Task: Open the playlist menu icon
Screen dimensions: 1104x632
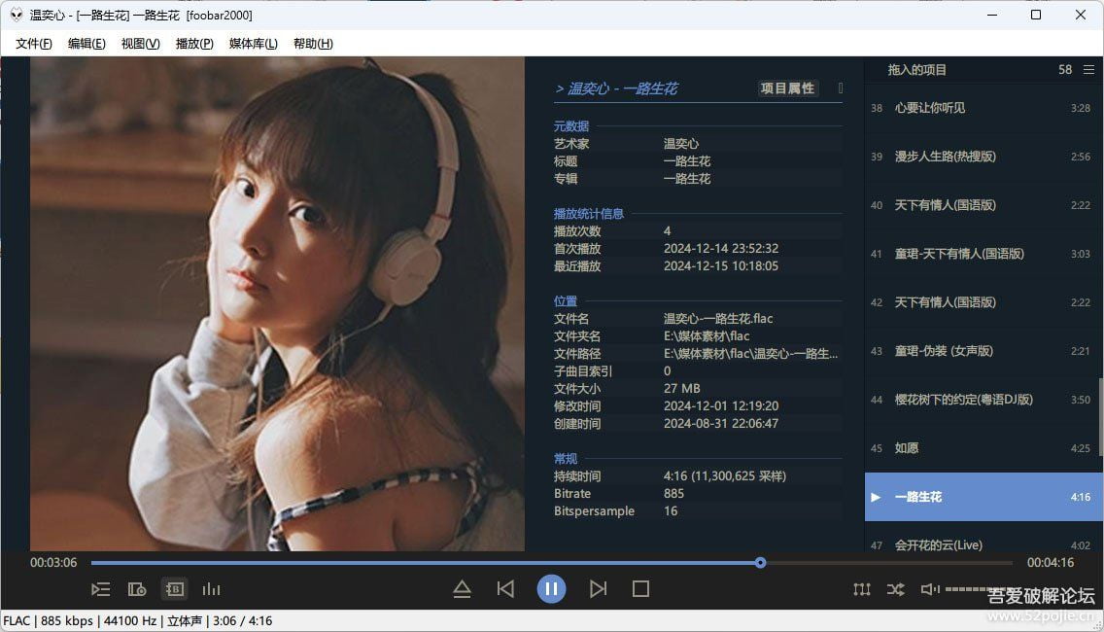Action: coord(101,588)
